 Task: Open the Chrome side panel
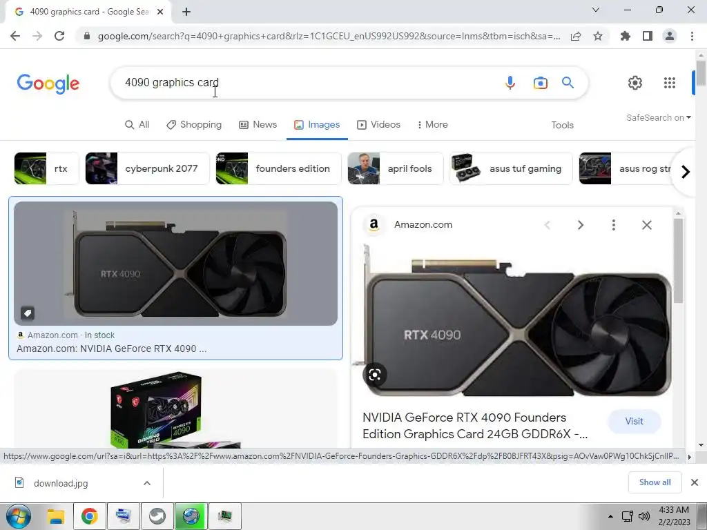click(648, 36)
